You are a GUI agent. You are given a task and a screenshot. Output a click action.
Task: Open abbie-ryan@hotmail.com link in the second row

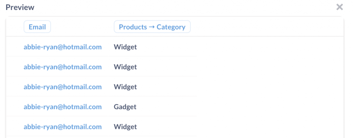click(x=63, y=67)
